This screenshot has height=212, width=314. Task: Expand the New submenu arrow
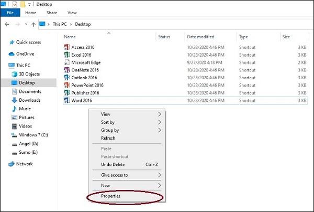[x=160, y=185]
